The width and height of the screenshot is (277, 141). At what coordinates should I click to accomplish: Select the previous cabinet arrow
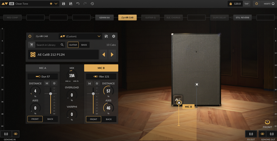(x=104, y=55)
